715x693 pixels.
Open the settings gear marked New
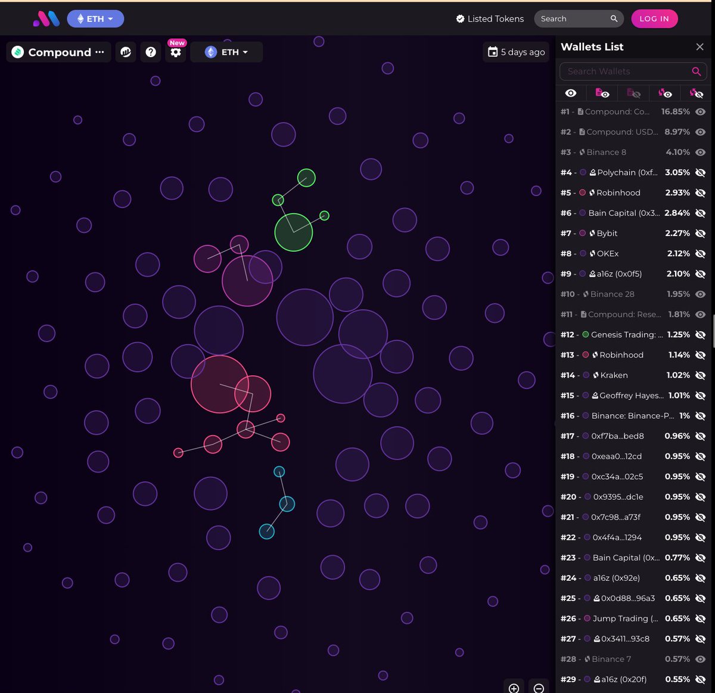pyautogui.click(x=176, y=52)
